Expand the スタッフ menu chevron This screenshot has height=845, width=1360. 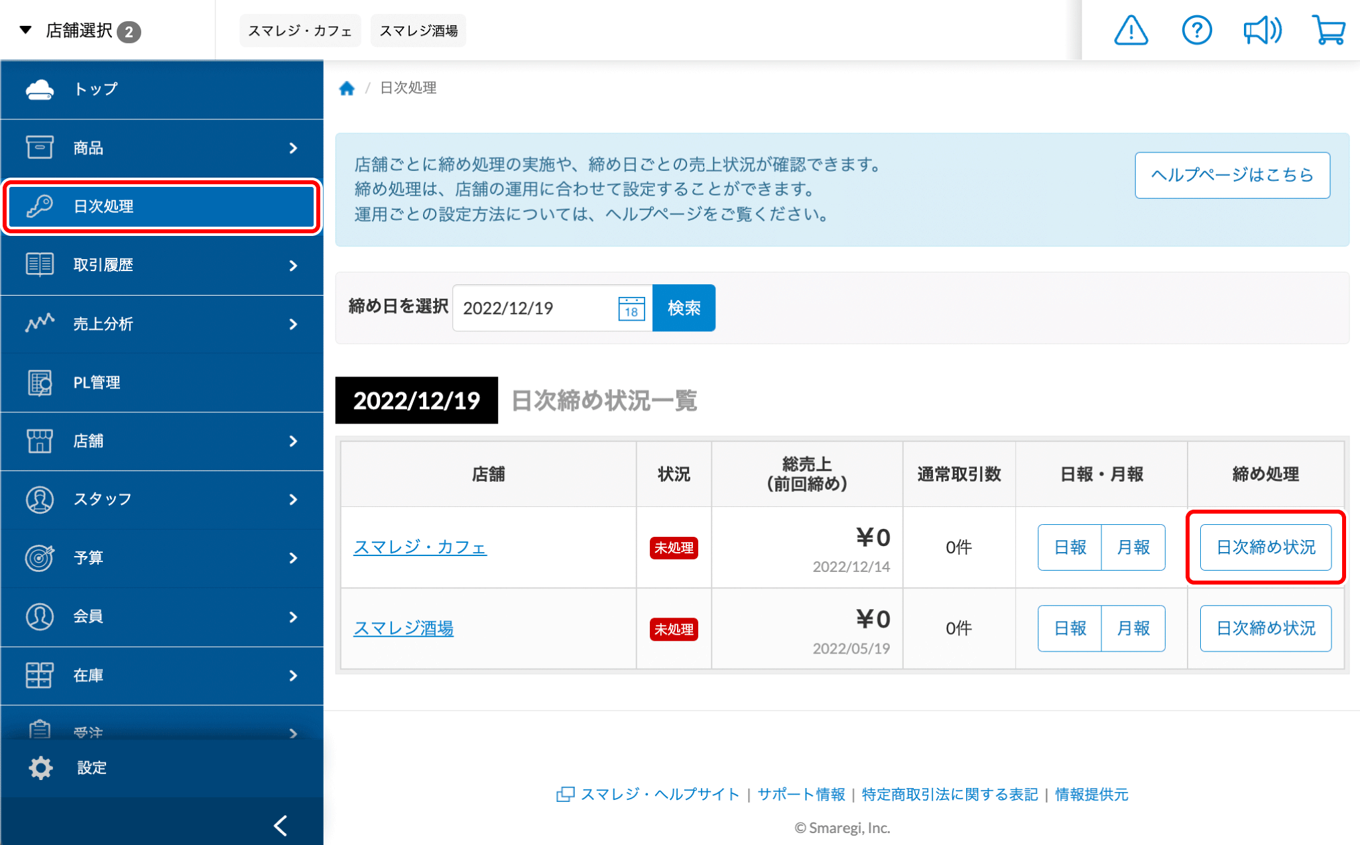click(293, 500)
